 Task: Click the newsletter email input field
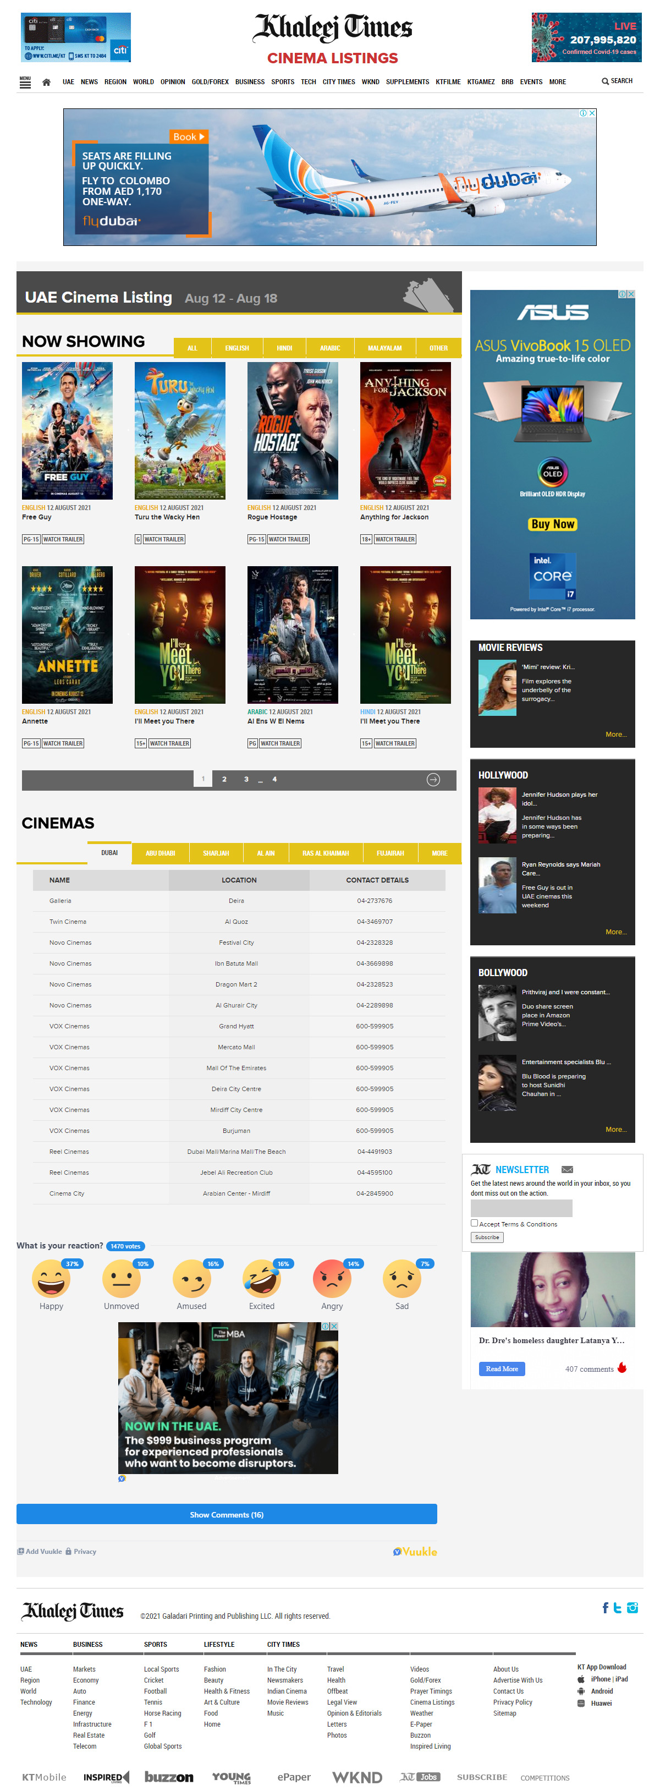point(521,1208)
